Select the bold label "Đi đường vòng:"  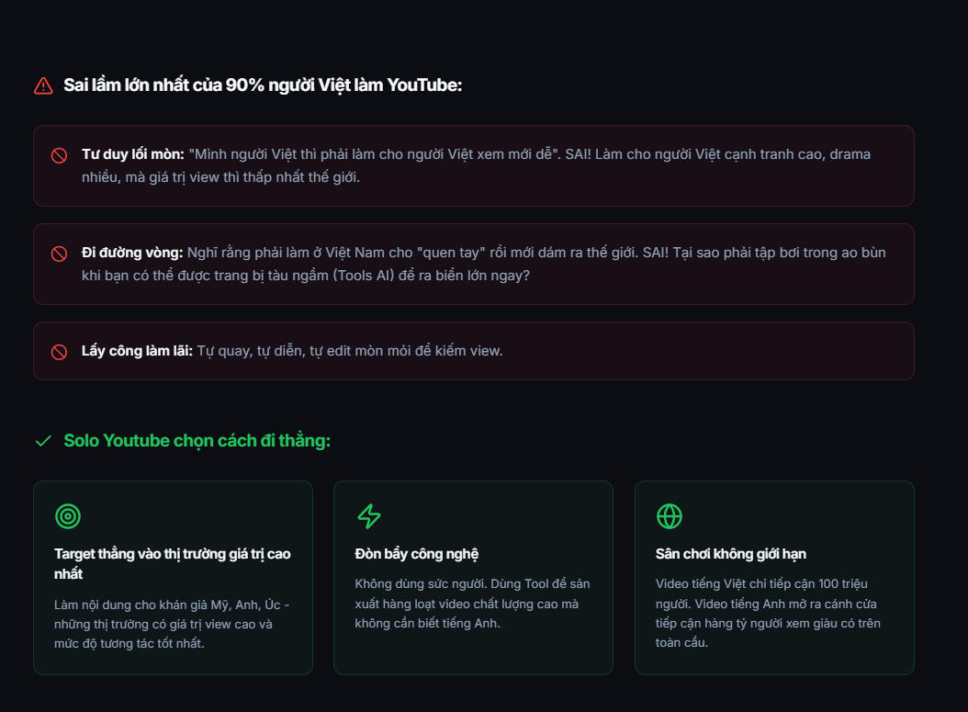pyautogui.click(x=133, y=253)
